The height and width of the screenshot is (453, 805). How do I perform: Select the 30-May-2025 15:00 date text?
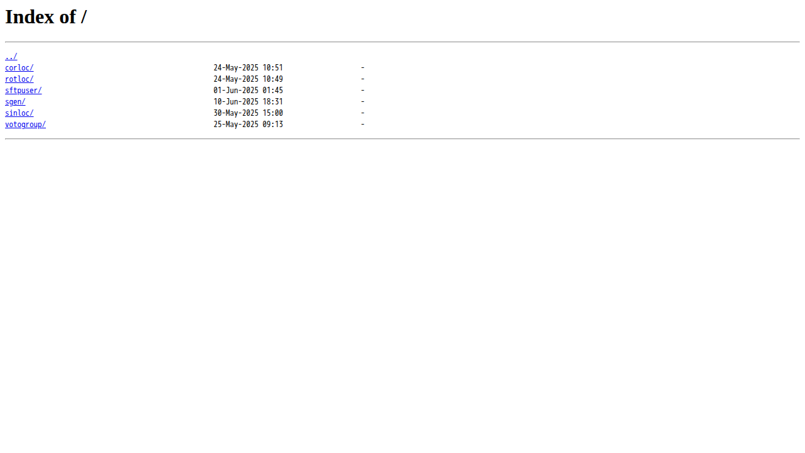[x=248, y=113]
